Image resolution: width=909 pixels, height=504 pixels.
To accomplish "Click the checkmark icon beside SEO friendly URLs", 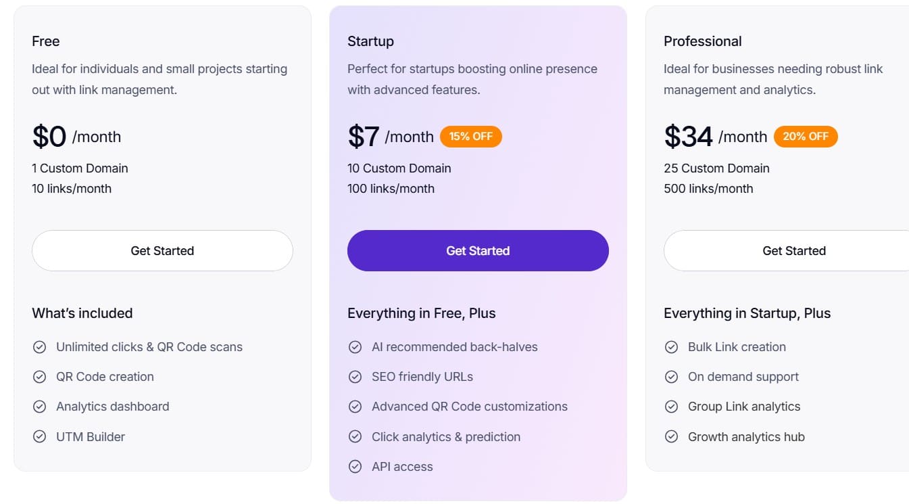I will coord(355,377).
